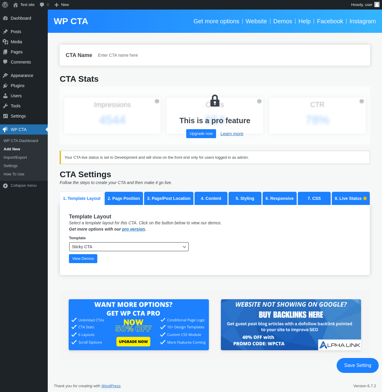Click the WordPress logo icon

(x=5, y=5)
